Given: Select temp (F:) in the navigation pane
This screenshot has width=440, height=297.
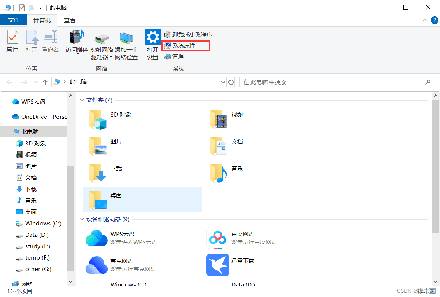Looking at the screenshot, I should point(33,258).
